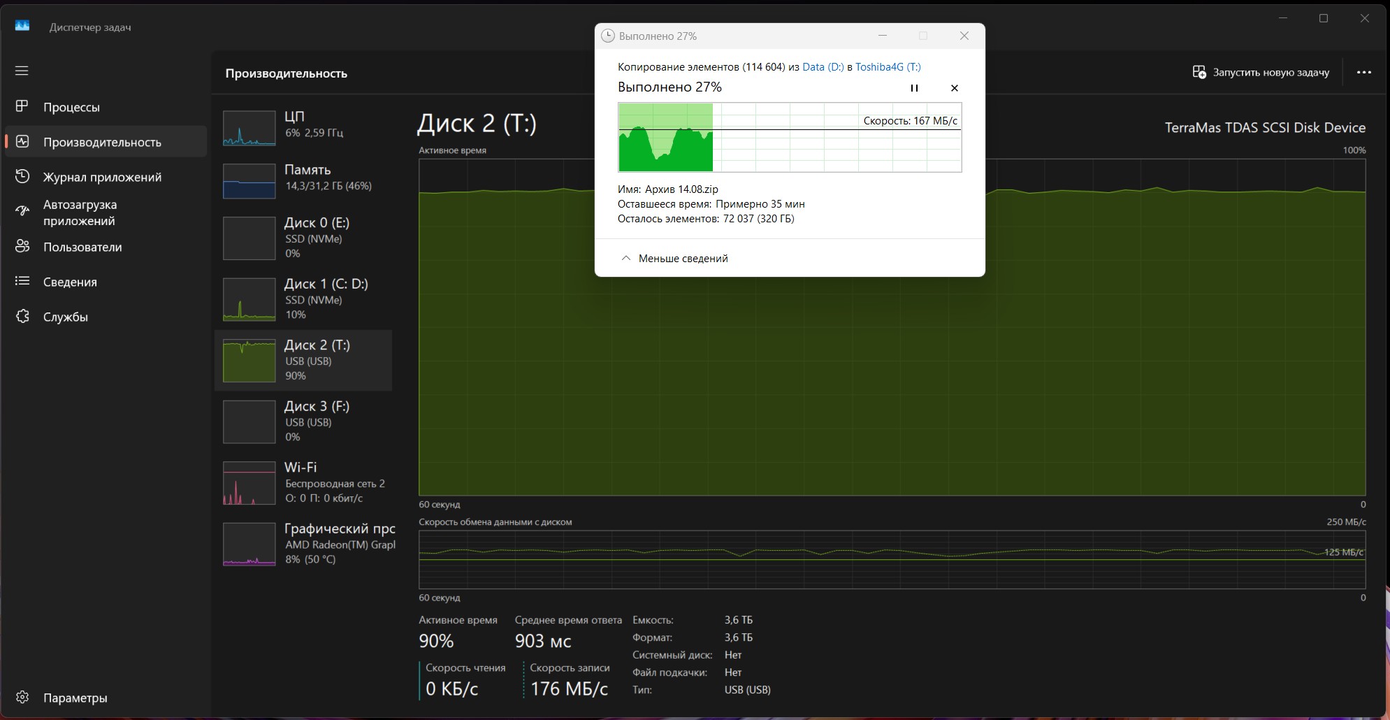Click the Processes icon in sidebar
Viewport: 1390px width, 720px height.
click(22, 106)
